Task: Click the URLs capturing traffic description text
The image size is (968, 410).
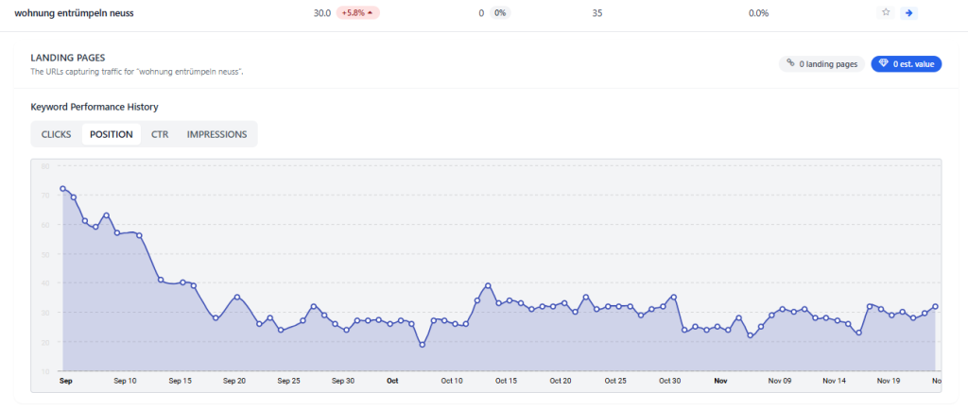Action: (x=137, y=72)
